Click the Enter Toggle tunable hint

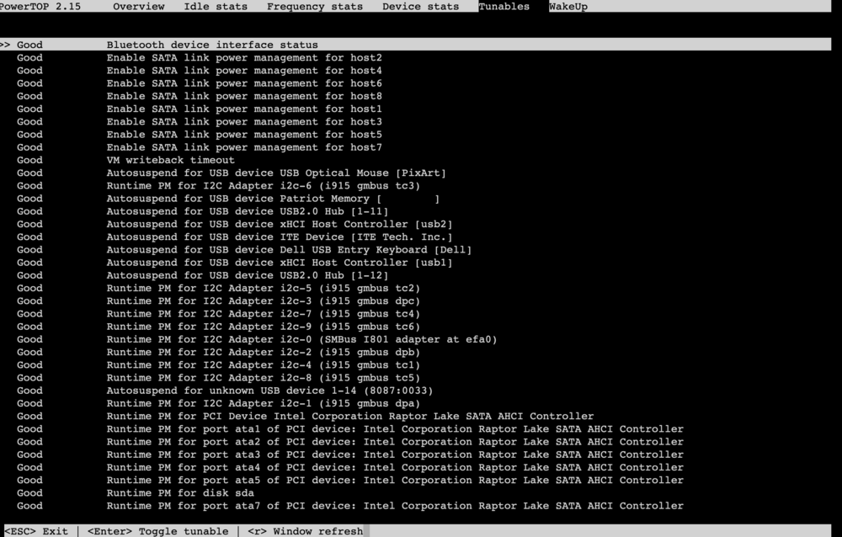(x=158, y=531)
